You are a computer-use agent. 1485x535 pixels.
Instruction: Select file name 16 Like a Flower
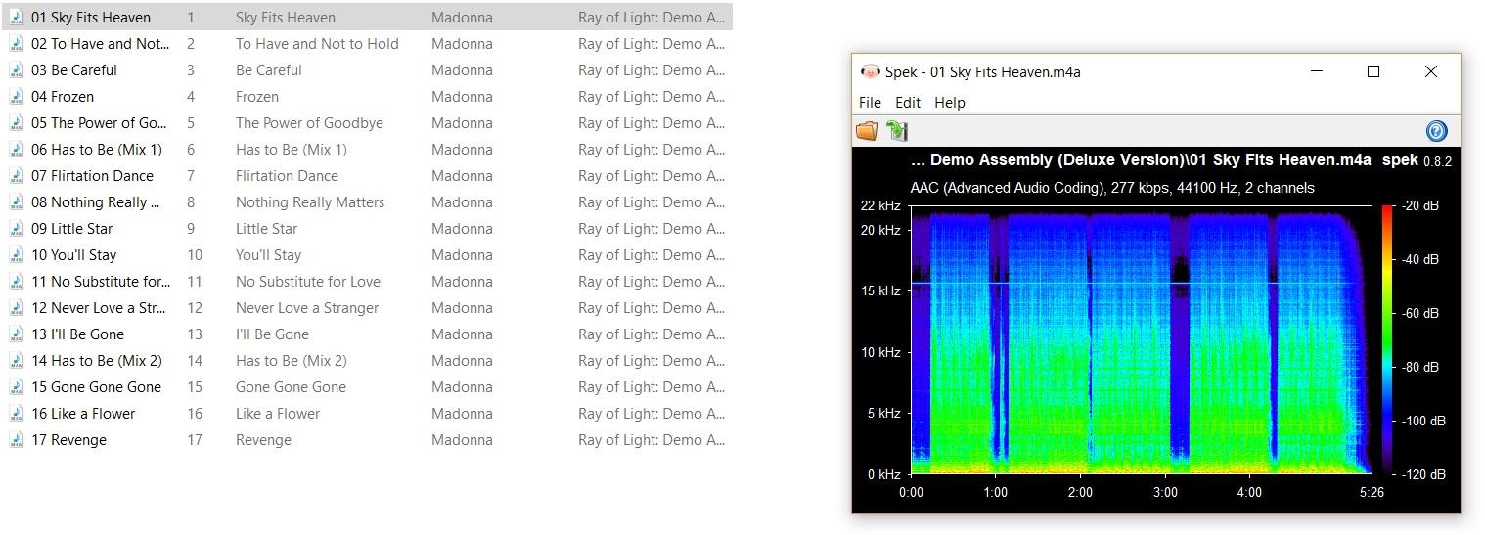click(x=84, y=414)
